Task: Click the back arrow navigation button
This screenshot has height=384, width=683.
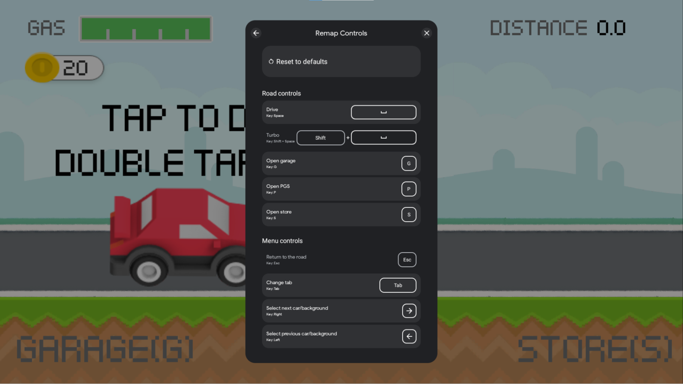Action: coord(256,33)
